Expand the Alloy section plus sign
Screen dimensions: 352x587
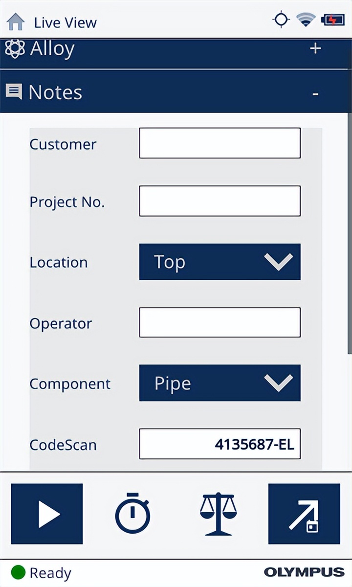pos(316,48)
